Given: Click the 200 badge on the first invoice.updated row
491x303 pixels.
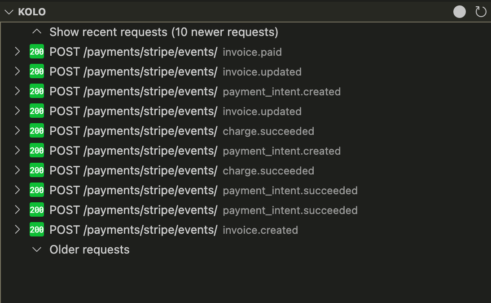Looking at the screenshot, I should point(36,71).
